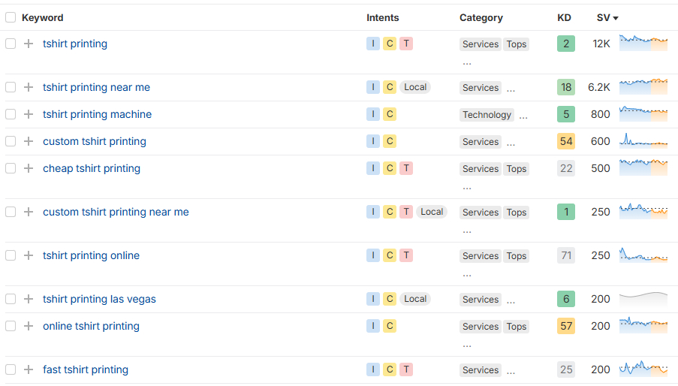Open trend sparkline for 'tshirt printing las vegas'

coord(643,299)
